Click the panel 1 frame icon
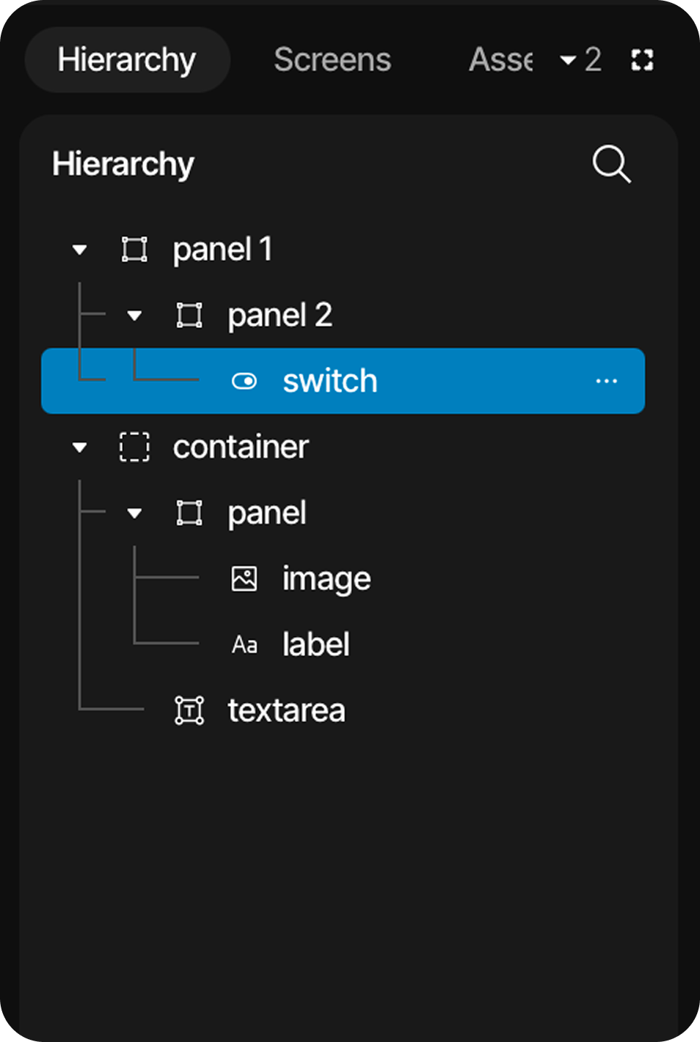The image size is (700, 1042). click(x=134, y=249)
